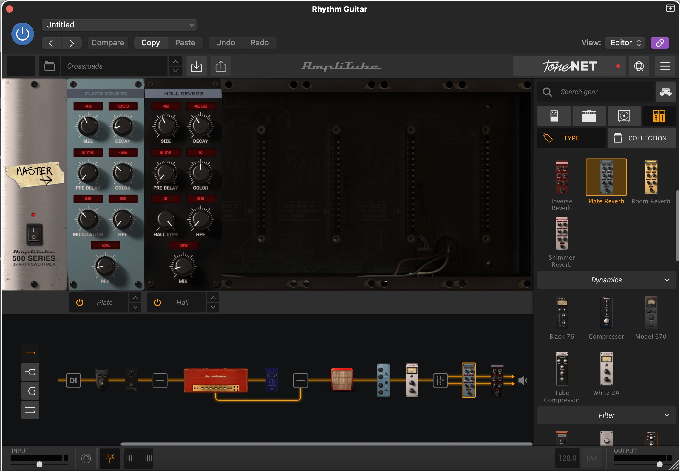Step to previous preset up arrow
680x471 pixels.
(175, 61)
